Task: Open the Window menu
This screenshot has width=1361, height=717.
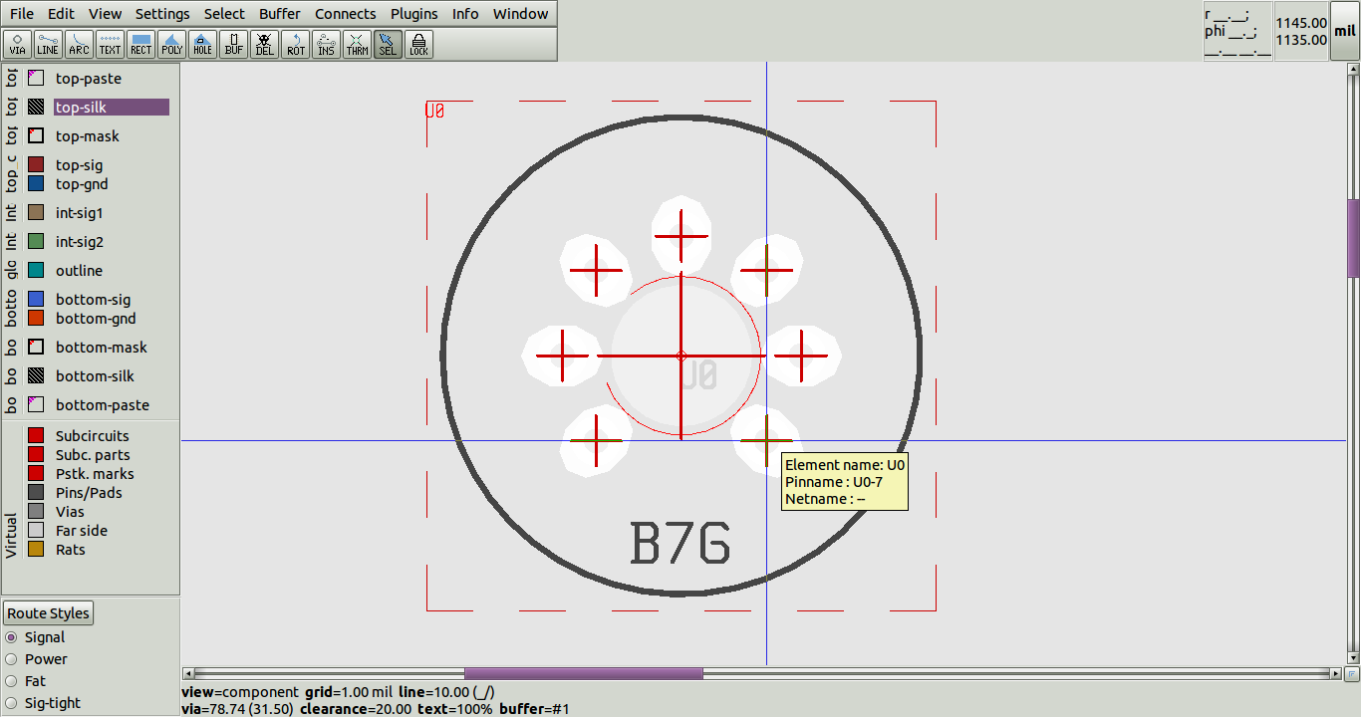Action: coord(520,14)
